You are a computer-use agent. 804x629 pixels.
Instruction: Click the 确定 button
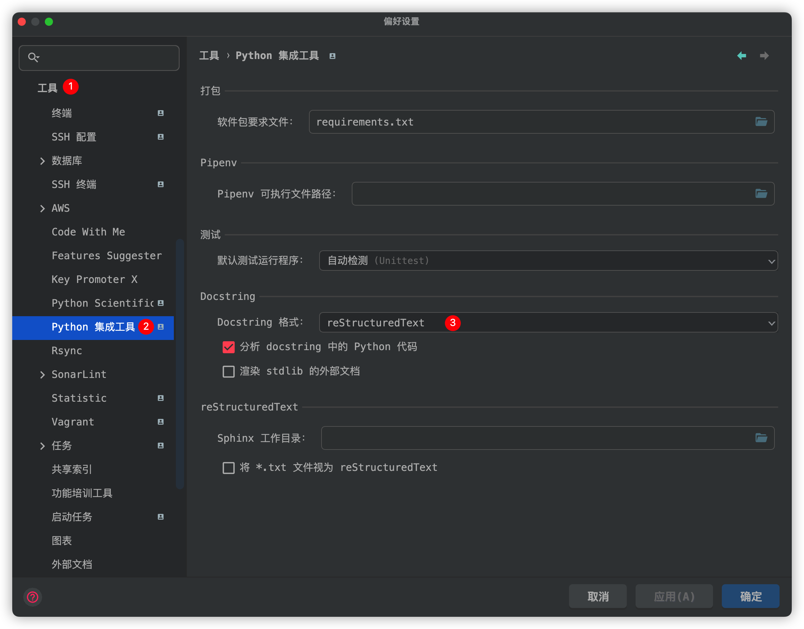[750, 596]
